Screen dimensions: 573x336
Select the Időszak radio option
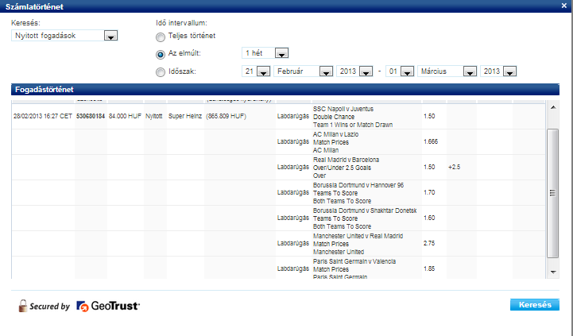161,72
